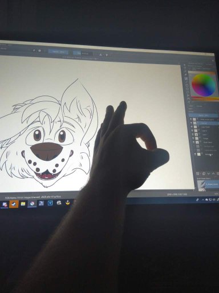The height and width of the screenshot is (293, 219).
Task: Toggle visibility eye of the highlighted selected layer
Action: coord(192,123)
